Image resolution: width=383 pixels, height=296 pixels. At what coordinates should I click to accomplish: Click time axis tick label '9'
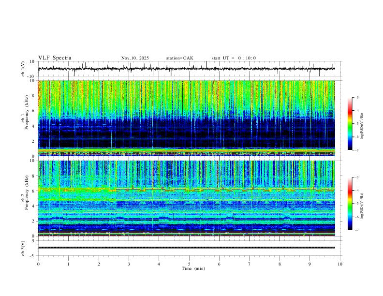[x=309, y=264]
